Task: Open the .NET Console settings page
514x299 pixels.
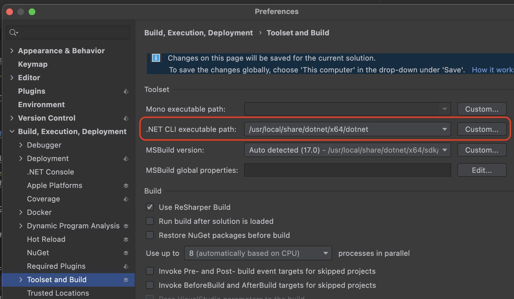Action: tap(51, 172)
